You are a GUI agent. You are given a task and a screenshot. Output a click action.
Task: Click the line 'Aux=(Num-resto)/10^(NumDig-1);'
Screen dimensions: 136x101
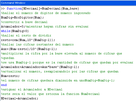(x=29, y=49)
